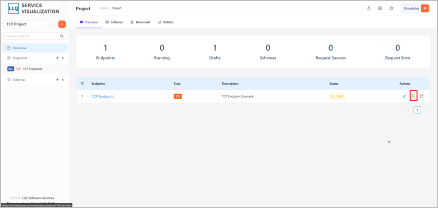Click the Schemas sidebar section

click(19, 80)
